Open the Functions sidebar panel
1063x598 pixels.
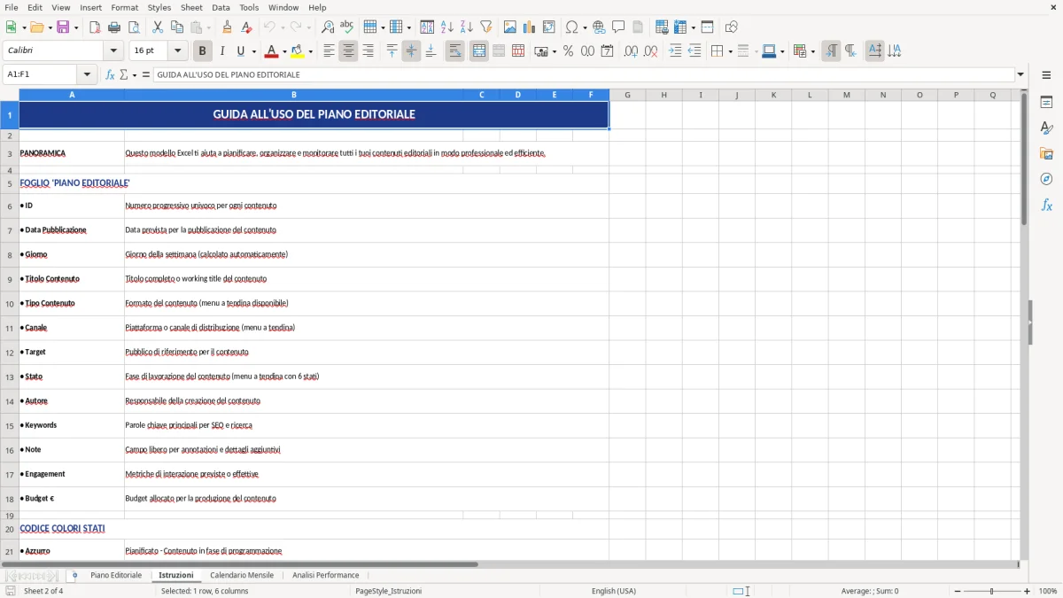(x=1047, y=205)
